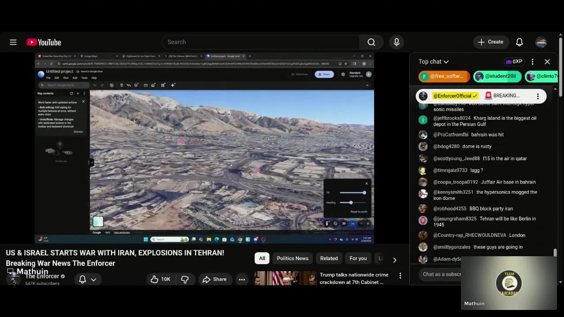
Task: Dislike the video
Action: [x=185, y=279]
